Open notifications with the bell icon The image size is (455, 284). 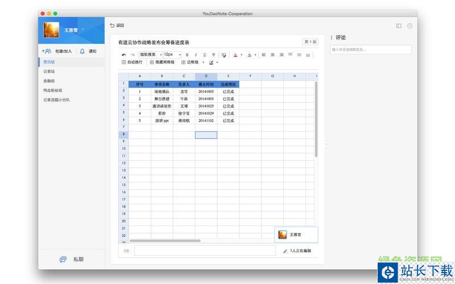[x=82, y=51]
